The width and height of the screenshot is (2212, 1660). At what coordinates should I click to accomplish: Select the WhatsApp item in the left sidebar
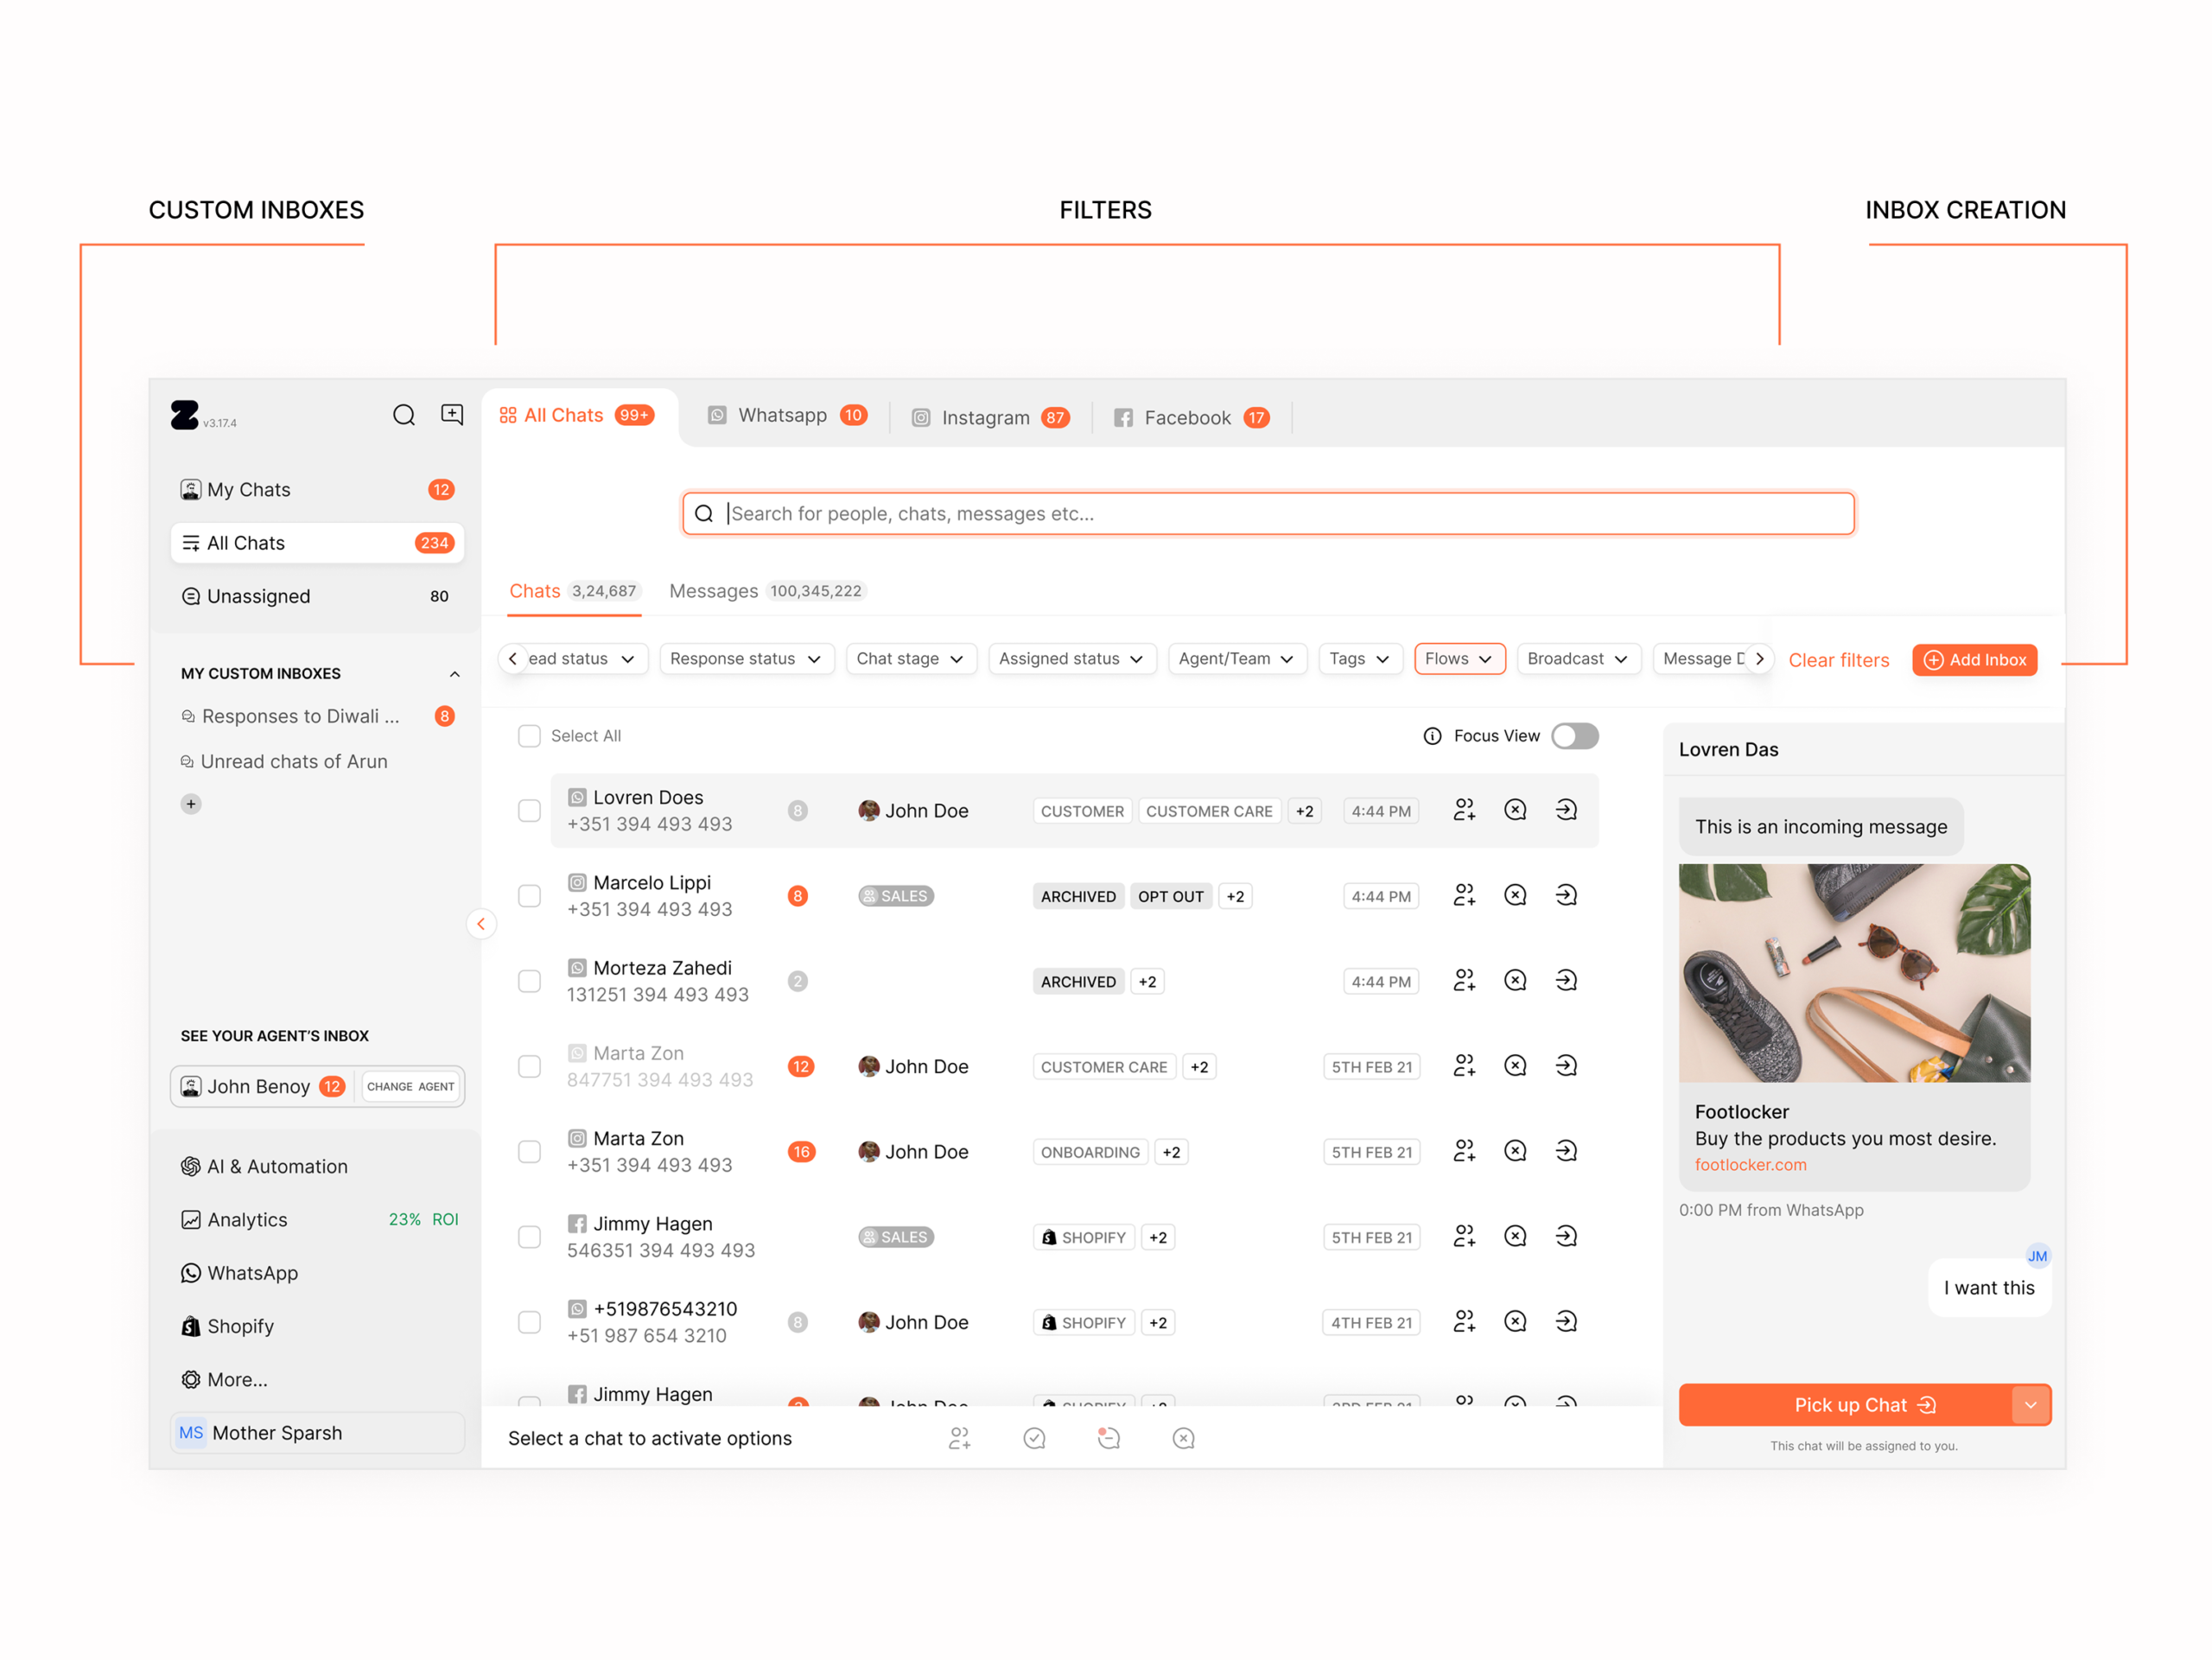[x=252, y=1272]
